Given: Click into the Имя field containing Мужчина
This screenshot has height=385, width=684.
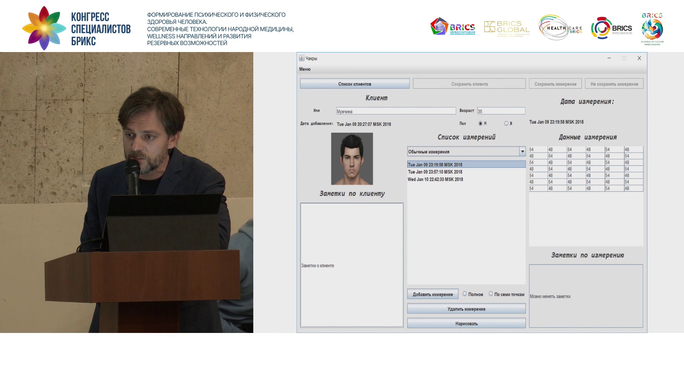Looking at the screenshot, I should [x=396, y=111].
